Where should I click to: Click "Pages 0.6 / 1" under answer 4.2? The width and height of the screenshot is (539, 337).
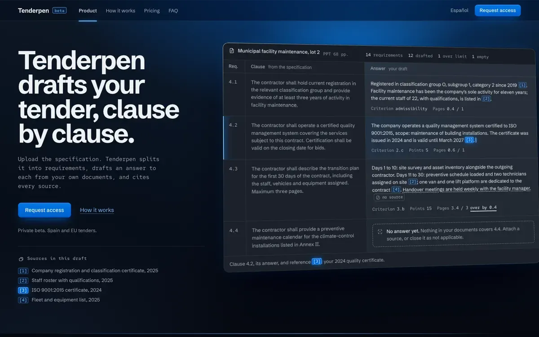[x=449, y=151]
